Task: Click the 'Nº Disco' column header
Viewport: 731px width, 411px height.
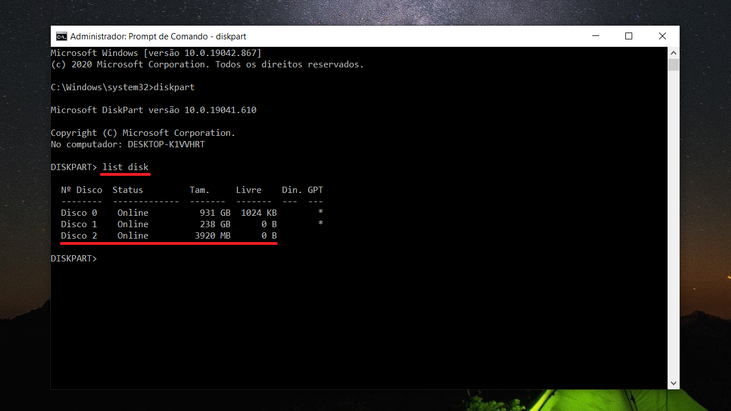Action: 82,190
